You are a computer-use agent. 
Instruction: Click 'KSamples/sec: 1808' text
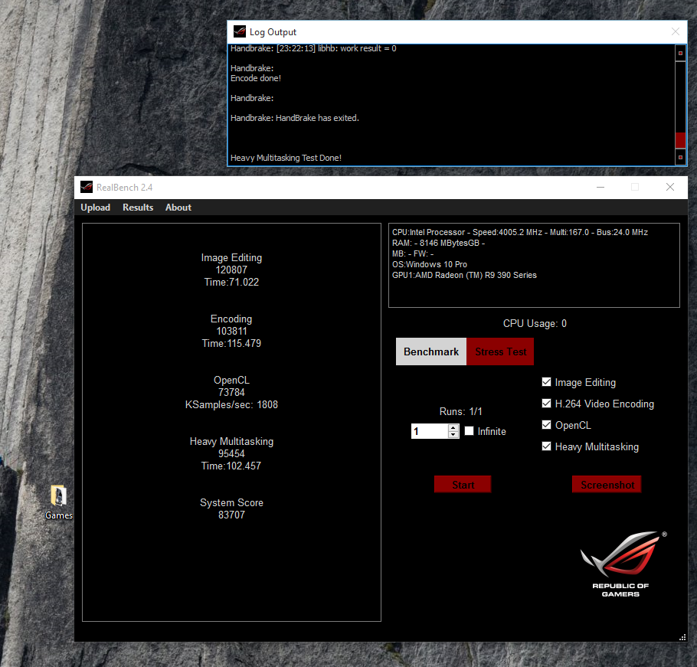pos(231,405)
